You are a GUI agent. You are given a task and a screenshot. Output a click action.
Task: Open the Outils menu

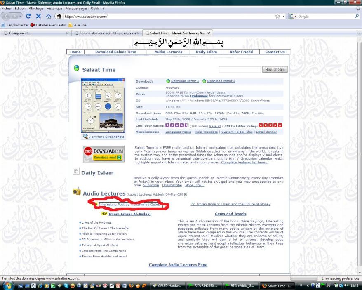click(95, 8)
